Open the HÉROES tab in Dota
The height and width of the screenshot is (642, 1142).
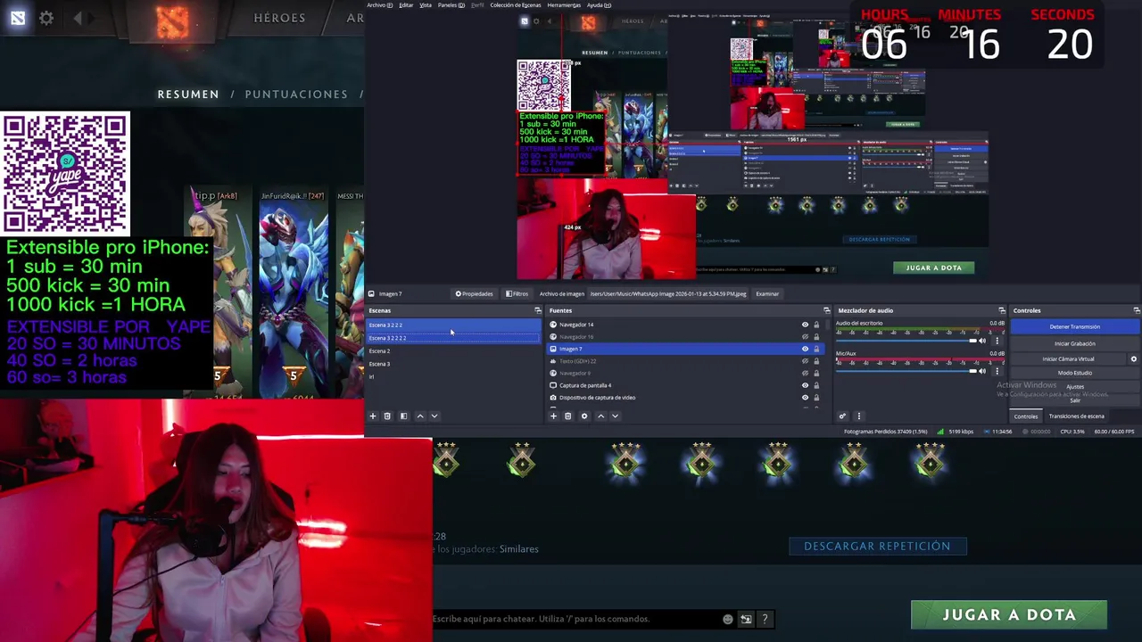click(279, 18)
